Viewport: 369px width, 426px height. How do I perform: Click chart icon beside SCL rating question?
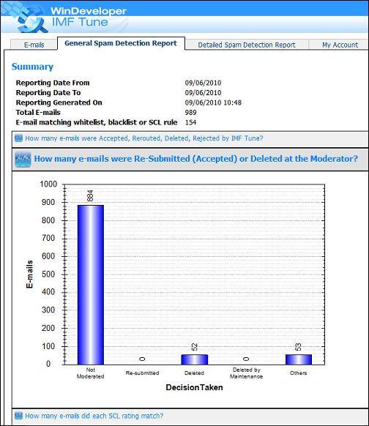tap(18, 416)
